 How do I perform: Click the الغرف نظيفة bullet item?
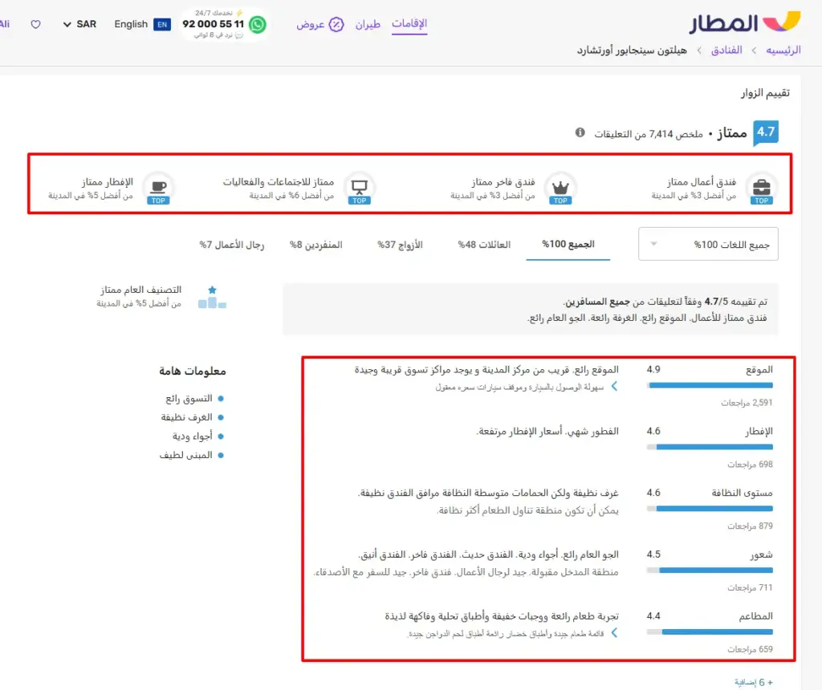[186, 417]
